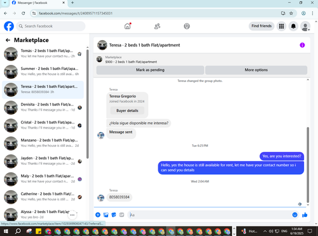Open the Tomás conversation
Viewport: 318px width, 236px height.
(43, 54)
